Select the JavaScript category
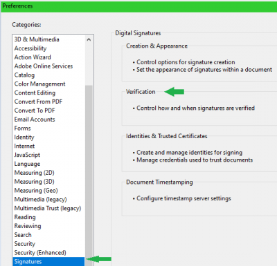 (27, 155)
